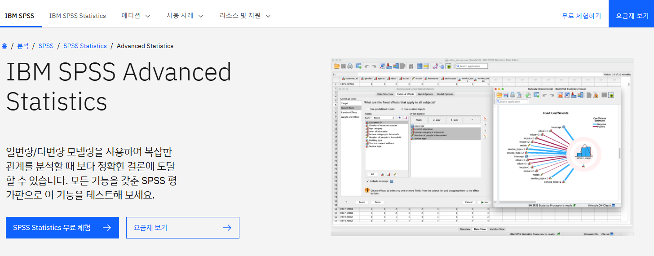Expand the 리소스 및 지원 dropdown menu

pyautogui.click(x=245, y=16)
